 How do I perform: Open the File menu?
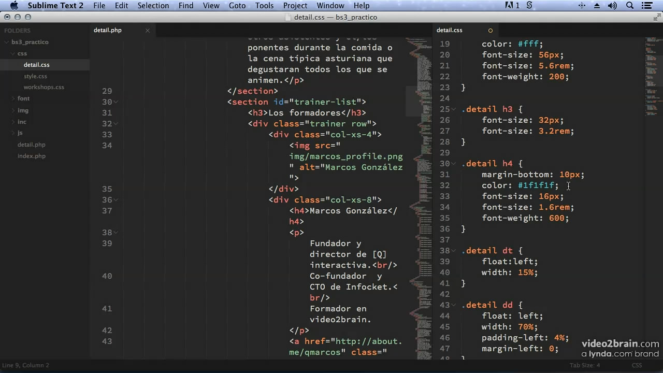pyautogui.click(x=99, y=6)
